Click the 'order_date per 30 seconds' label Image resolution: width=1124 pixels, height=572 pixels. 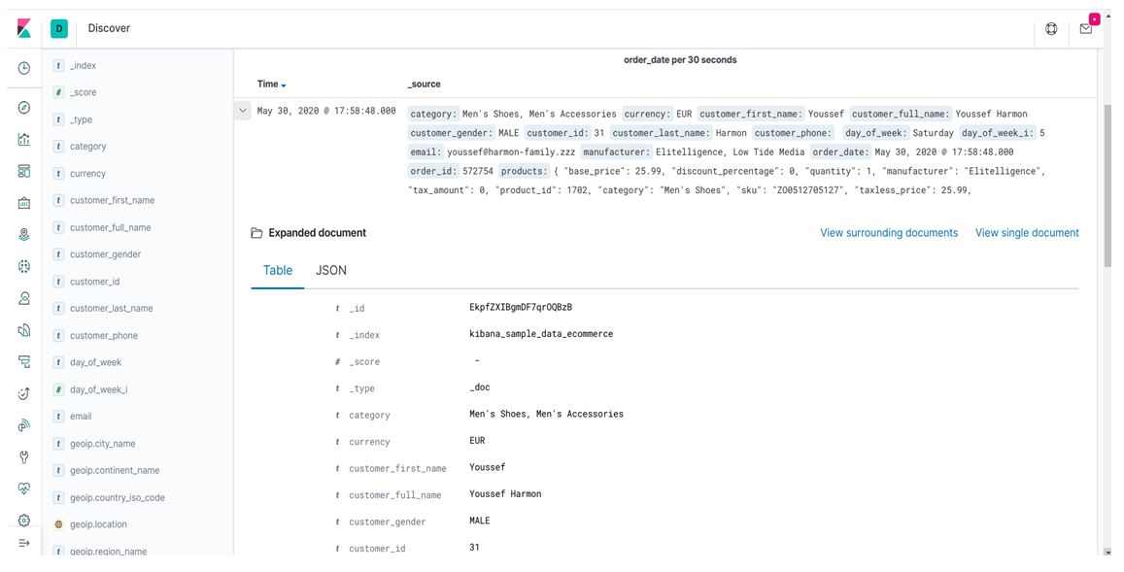[680, 60]
